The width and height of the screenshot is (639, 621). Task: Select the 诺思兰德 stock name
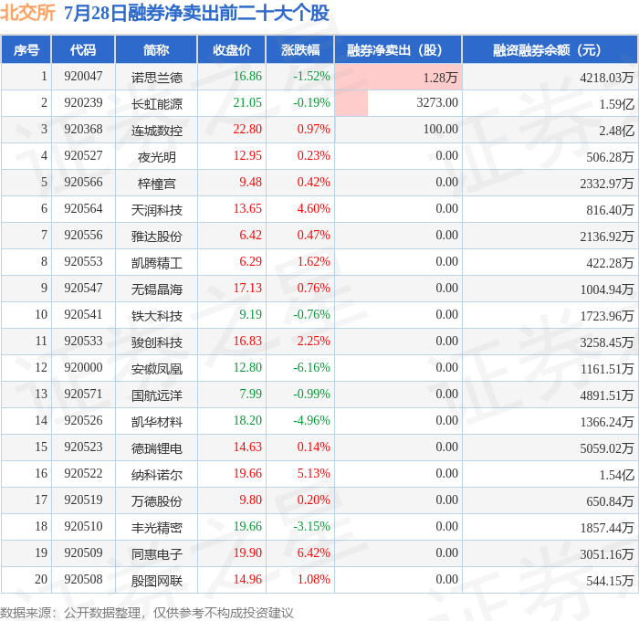pos(156,78)
